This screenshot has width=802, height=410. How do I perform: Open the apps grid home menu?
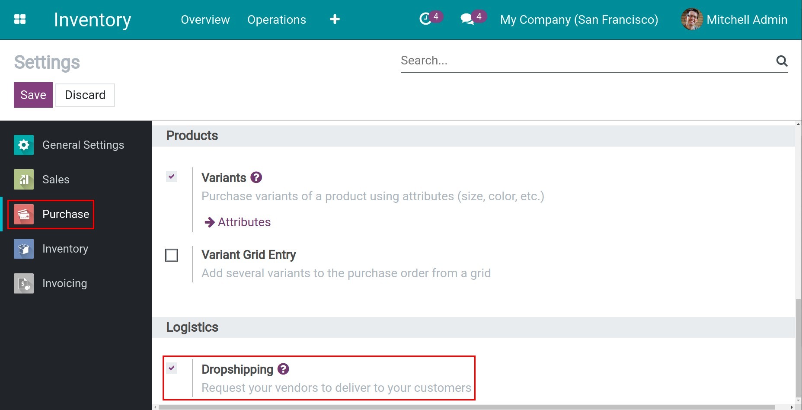pos(20,19)
